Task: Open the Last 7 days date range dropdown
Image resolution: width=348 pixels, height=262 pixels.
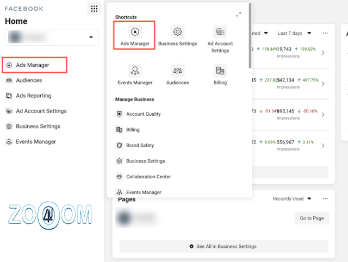Action: click(x=294, y=33)
